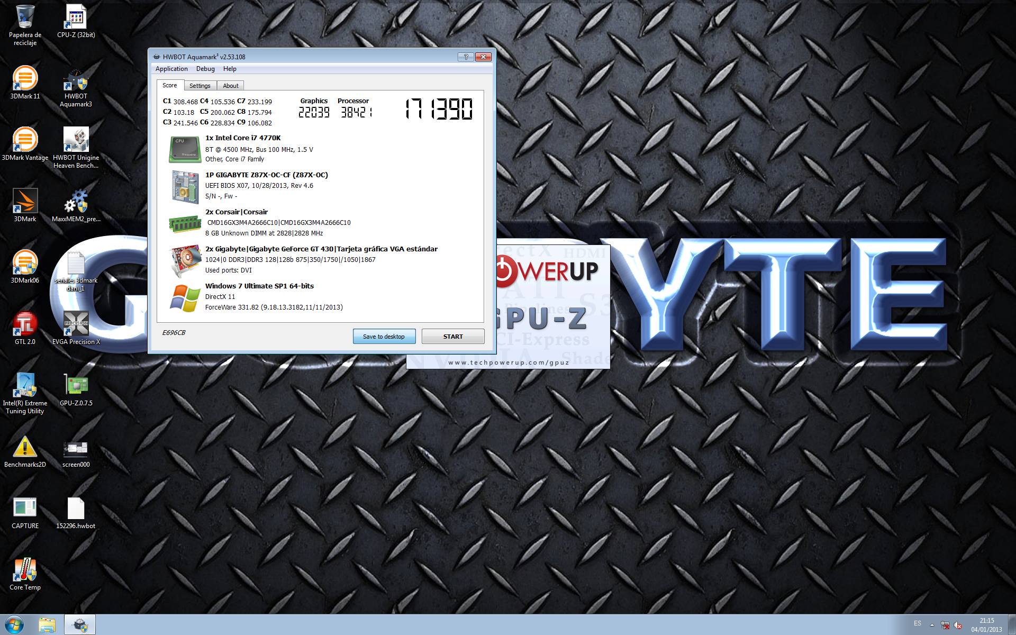Click the E696CB code label
The width and height of the screenshot is (1016, 635).
(x=174, y=333)
